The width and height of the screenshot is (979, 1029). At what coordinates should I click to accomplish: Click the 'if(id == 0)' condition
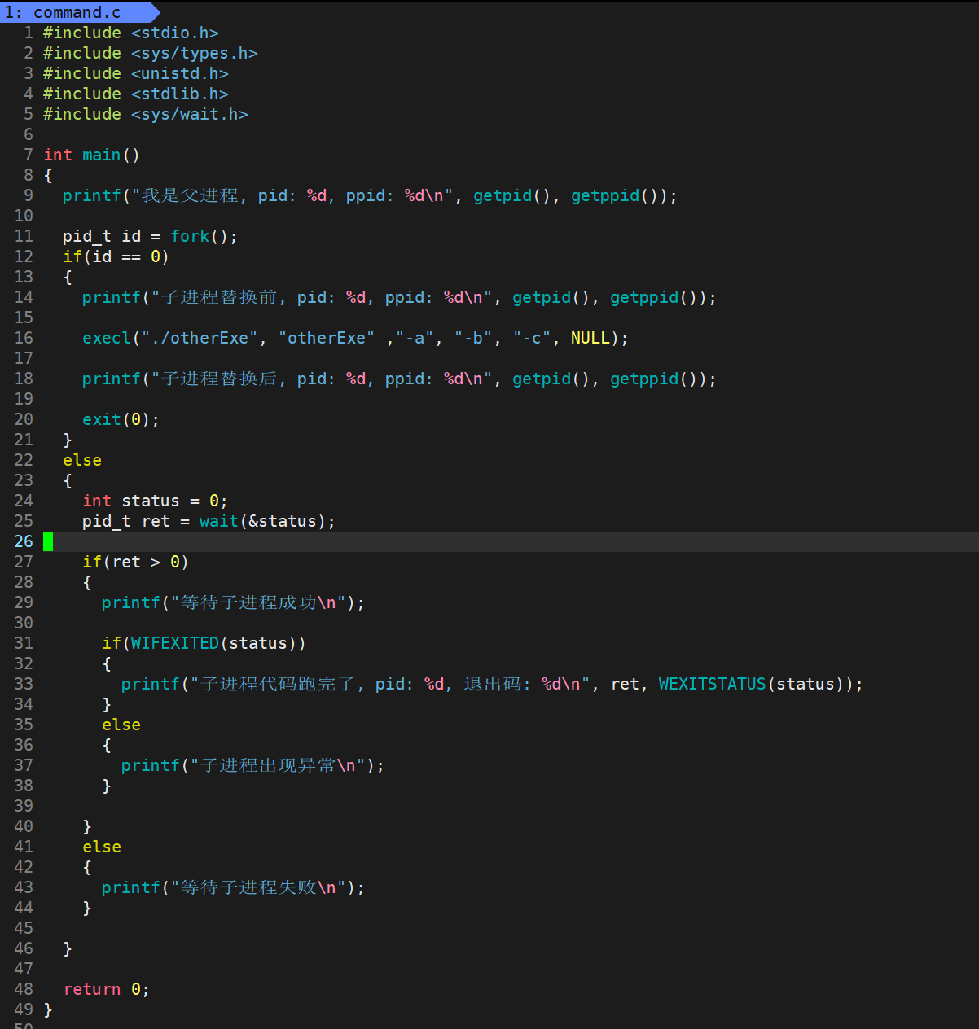point(116,256)
